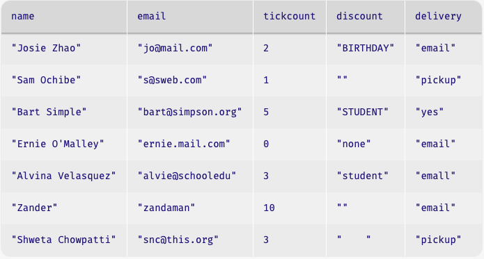Viewport: 484px width, 259px height.
Task: Select the tickcount cell showing 10
Action: [x=290, y=208]
